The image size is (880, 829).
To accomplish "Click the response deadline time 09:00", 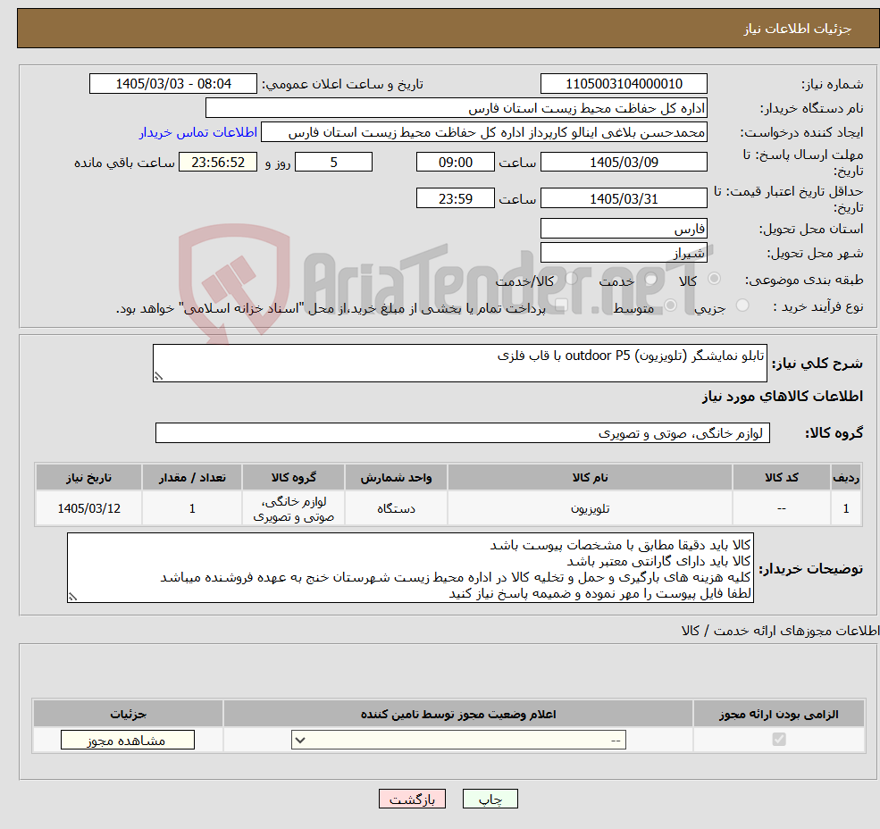I will (x=455, y=163).
